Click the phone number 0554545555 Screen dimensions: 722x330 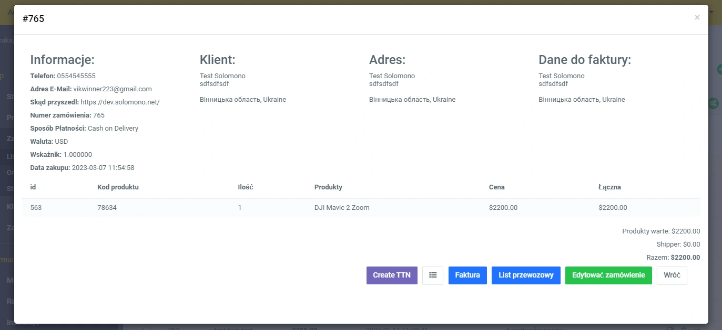(76, 76)
